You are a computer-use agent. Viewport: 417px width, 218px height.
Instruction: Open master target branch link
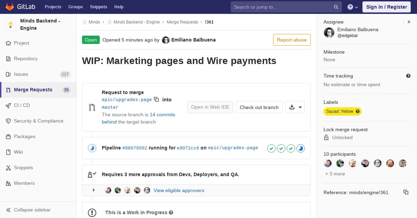110,107
